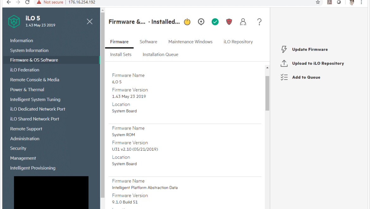Close the iLO navigation menu with X
370x209 pixels.
coord(90,22)
